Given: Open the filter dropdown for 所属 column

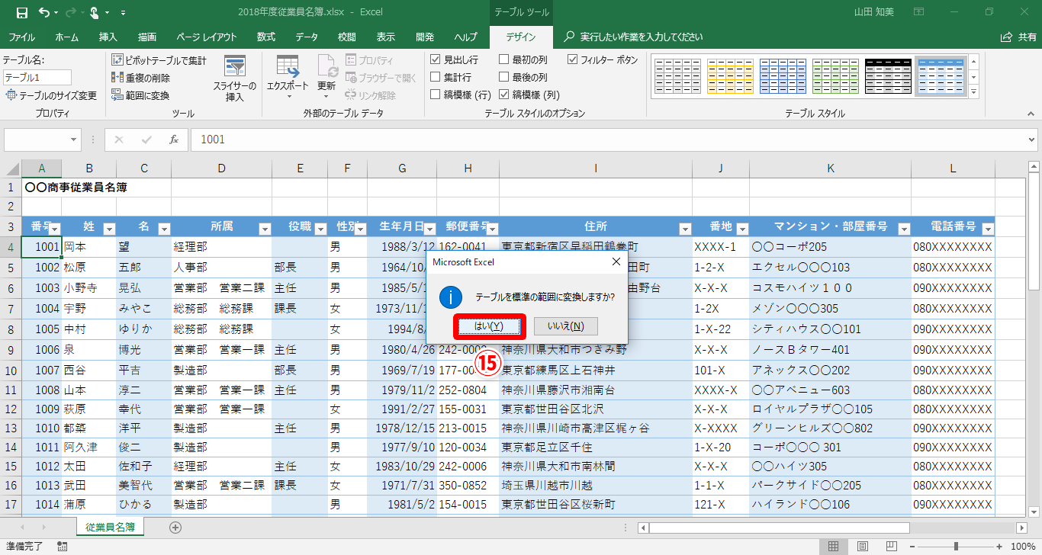Looking at the screenshot, I should point(265,228).
